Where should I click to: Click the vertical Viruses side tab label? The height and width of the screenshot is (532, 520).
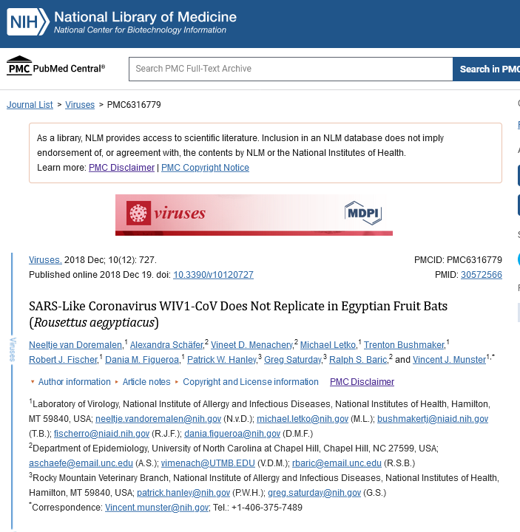(x=13, y=349)
